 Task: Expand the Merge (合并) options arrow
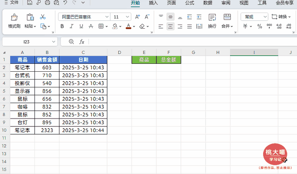pos(232,26)
